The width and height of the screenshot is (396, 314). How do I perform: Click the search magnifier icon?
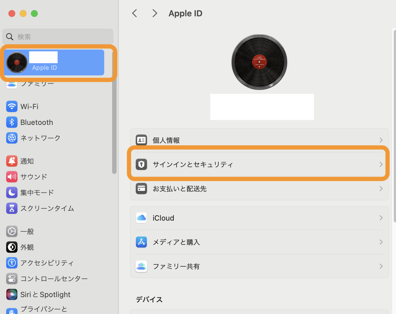[10, 37]
